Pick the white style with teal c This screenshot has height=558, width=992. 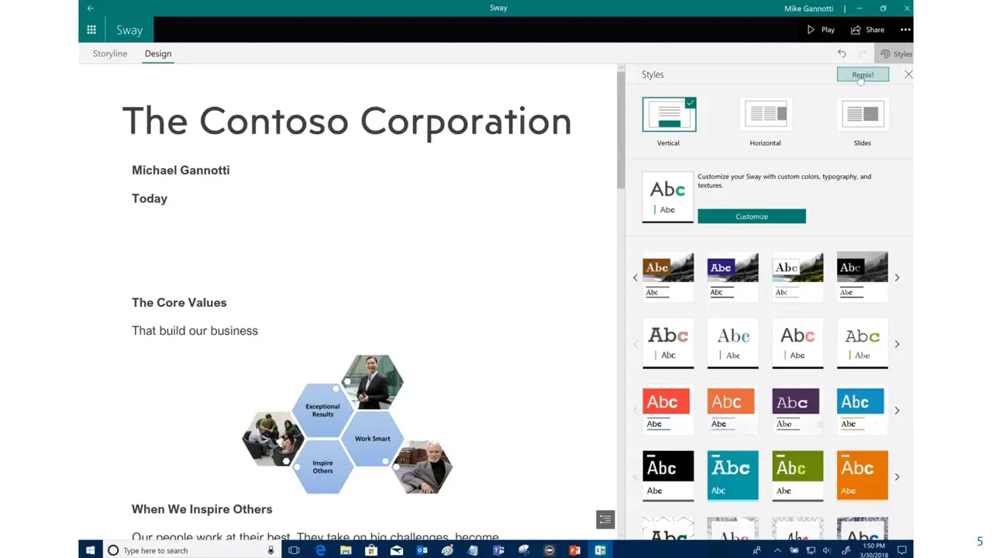(x=733, y=343)
